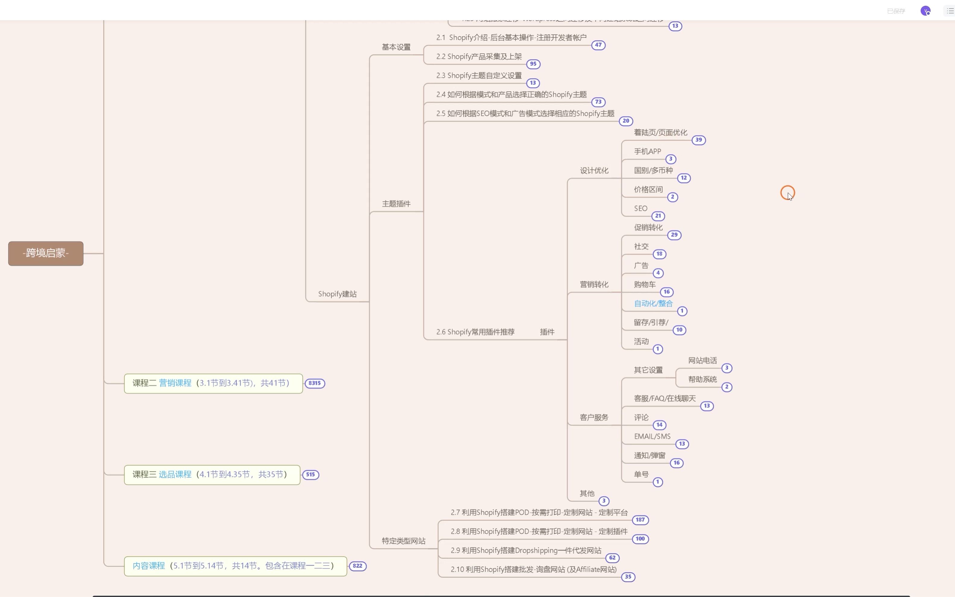The image size is (955, 597).
Task: Expand the 8315 badge on 课程二
Action: click(315, 383)
